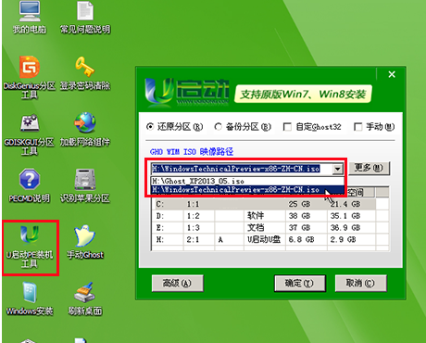The image size is (426, 343).
Task: Launch the GDISKGUI分区工具 icon
Action: pyautogui.click(x=30, y=133)
